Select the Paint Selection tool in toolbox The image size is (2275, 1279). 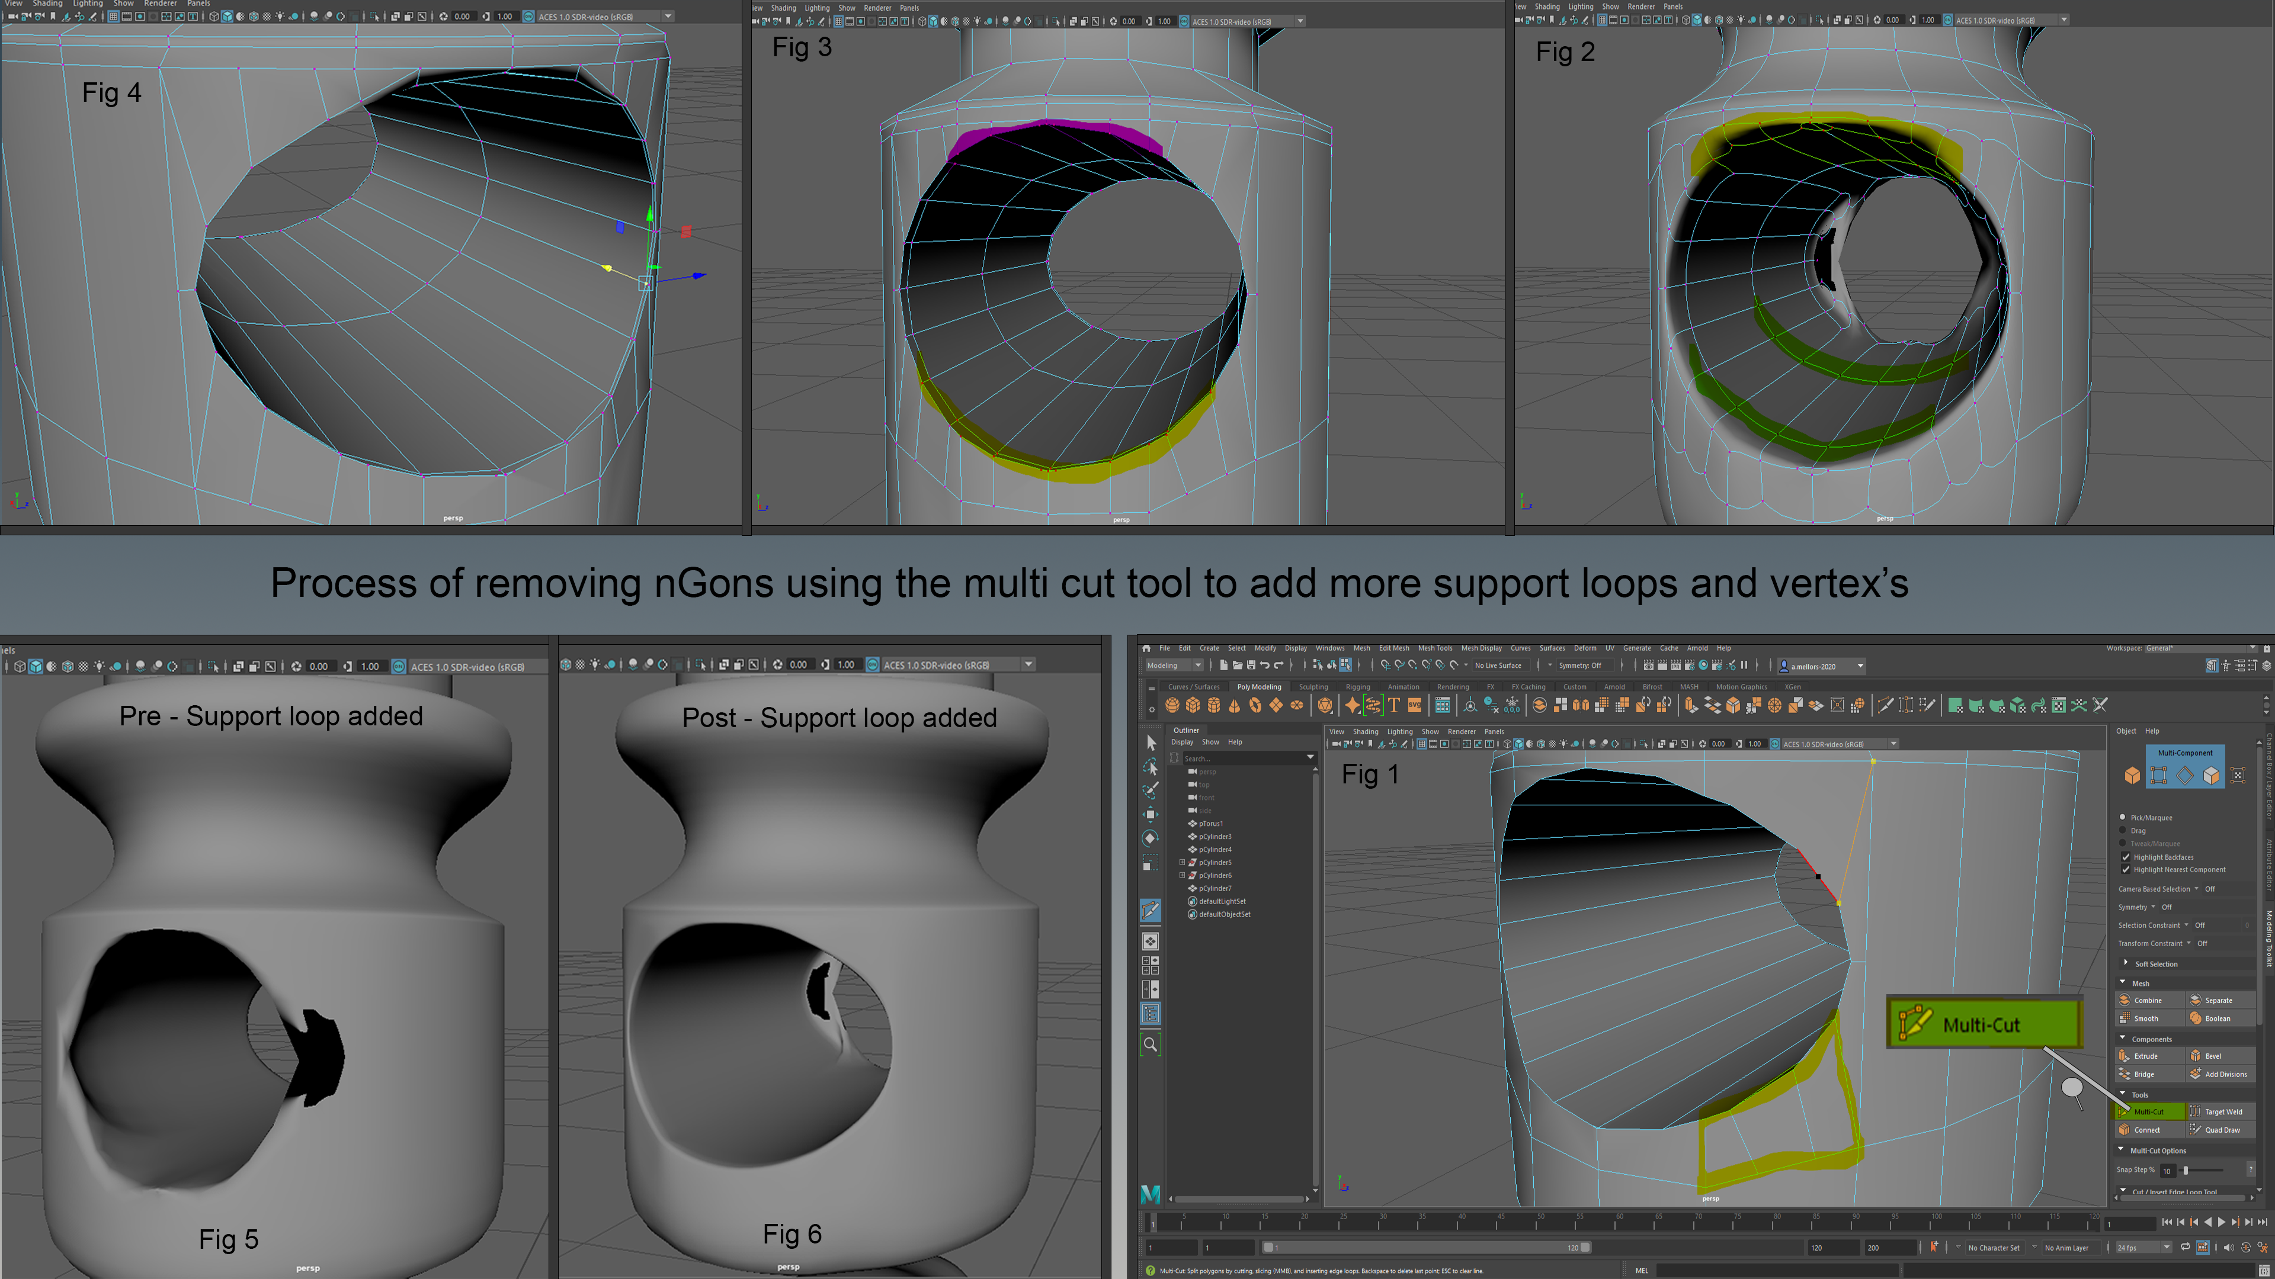coord(1150,790)
